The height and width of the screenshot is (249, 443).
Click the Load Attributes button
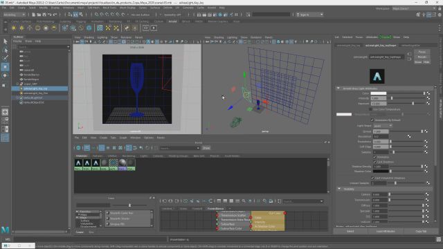point(386,231)
